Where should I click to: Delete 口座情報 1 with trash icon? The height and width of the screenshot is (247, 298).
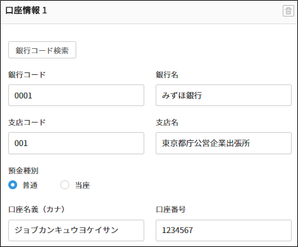[x=288, y=11]
